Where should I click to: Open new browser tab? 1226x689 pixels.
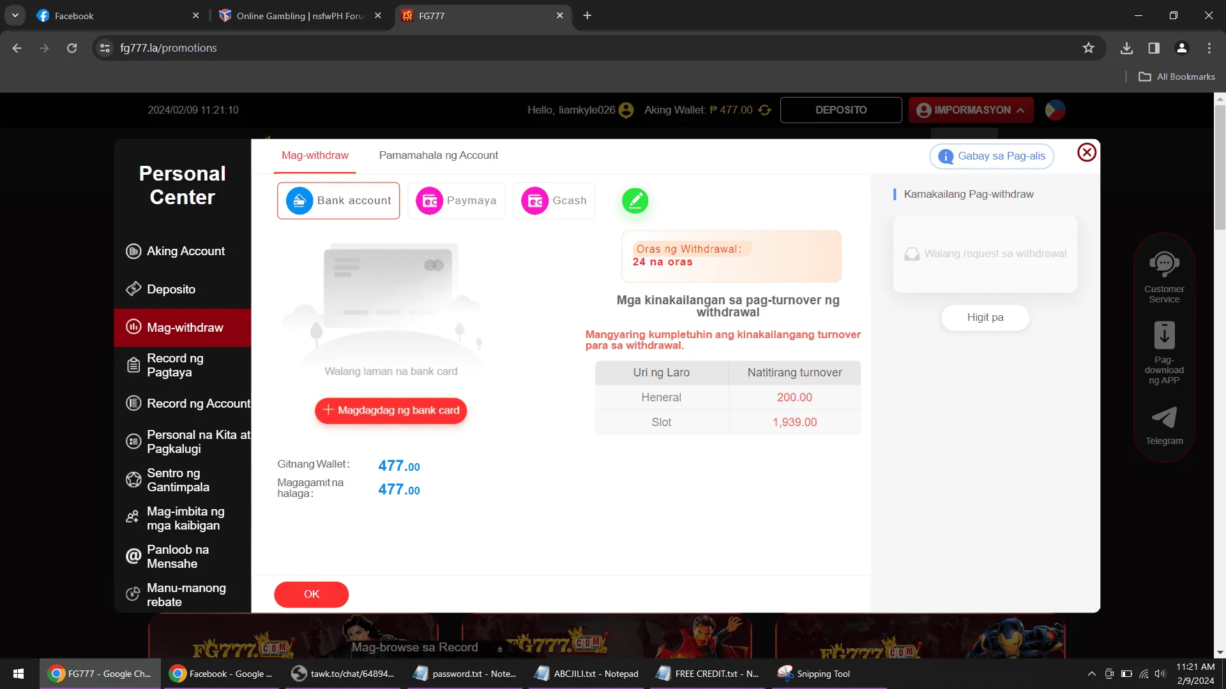587,15
